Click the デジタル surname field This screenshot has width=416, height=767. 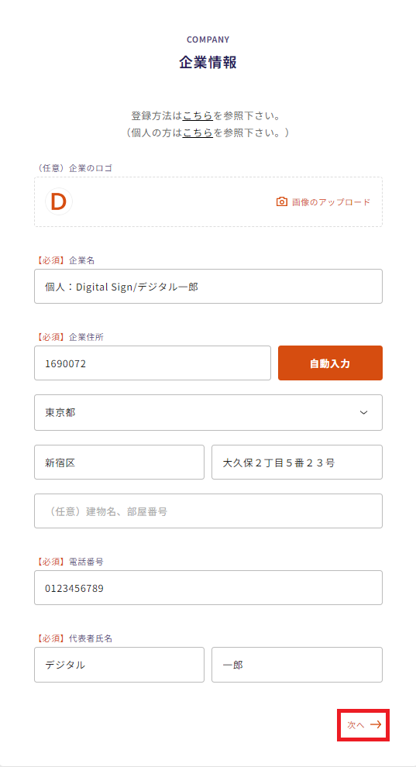coord(119,665)
